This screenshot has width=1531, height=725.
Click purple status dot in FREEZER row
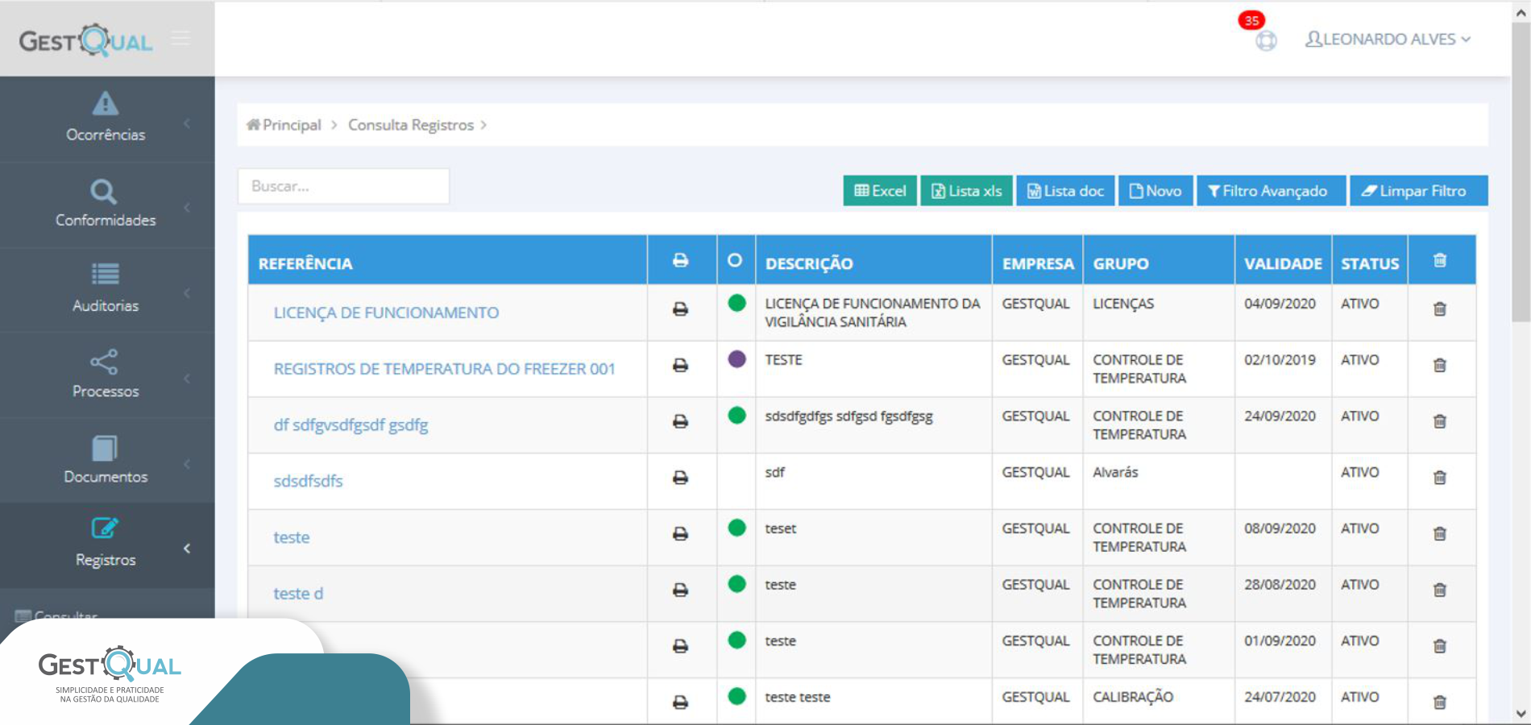click(x=736, y=359)
